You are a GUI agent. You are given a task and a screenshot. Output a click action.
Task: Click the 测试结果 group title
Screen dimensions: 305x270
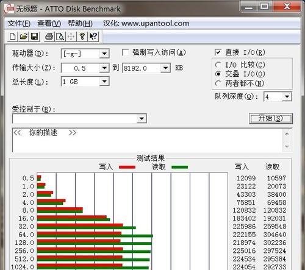[x=150, y=158]
